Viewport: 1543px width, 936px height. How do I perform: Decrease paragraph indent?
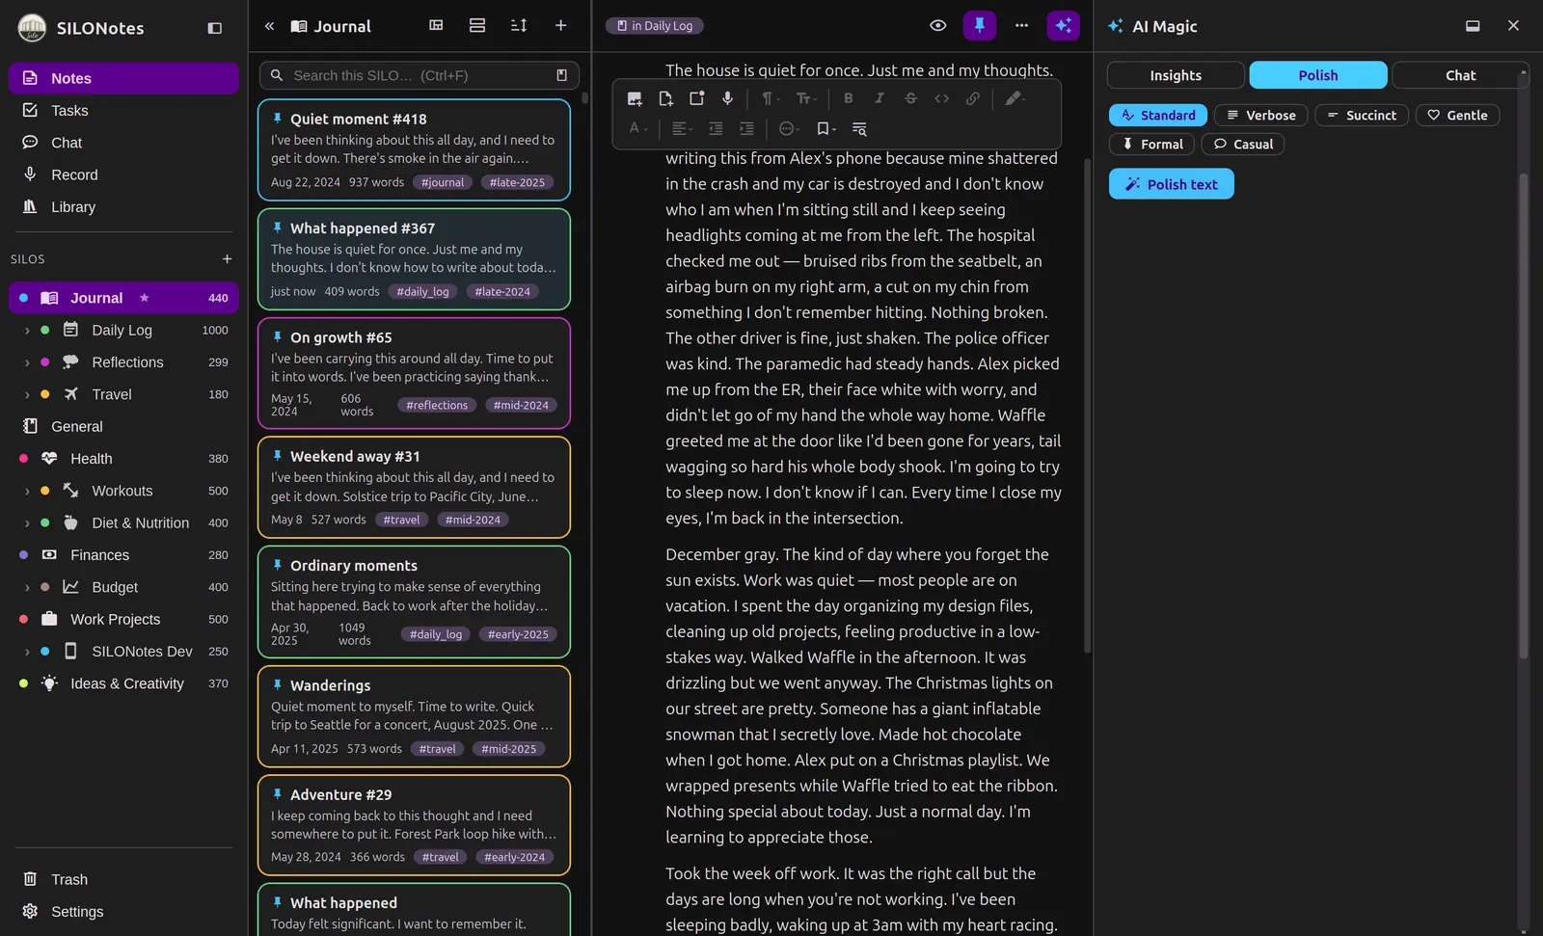[716, 128]
